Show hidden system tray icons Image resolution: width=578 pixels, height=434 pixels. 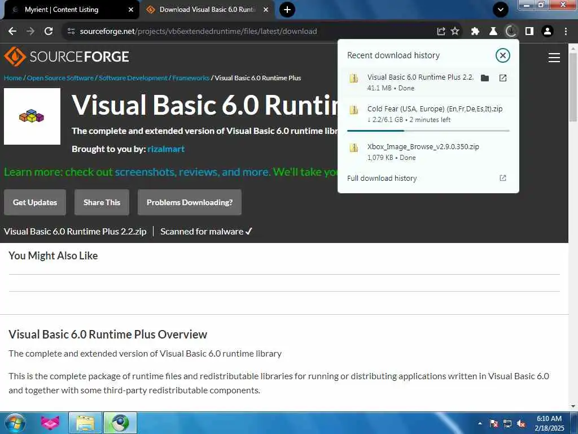(x=480, y=423)
